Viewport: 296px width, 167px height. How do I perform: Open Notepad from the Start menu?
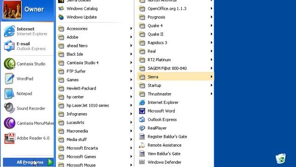[9, 94]
